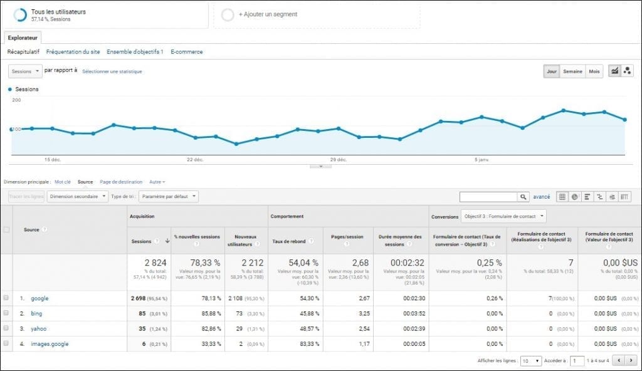Click the Accéder à page number field
Image resolution: width=642 pixels, height=371 pixels.
click(577, 361)
